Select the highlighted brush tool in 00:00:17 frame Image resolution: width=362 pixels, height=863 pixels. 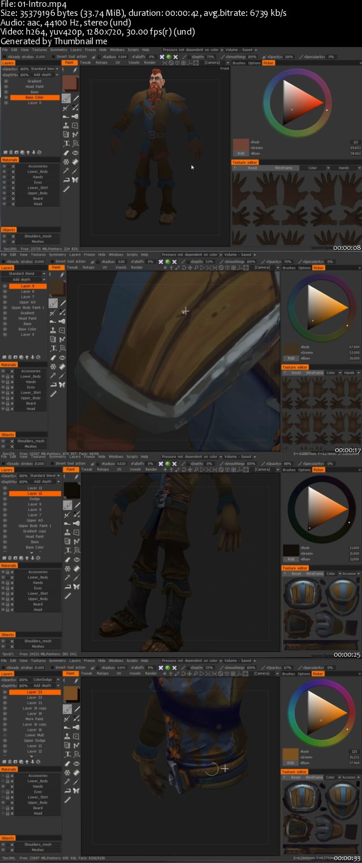point(54,303)
